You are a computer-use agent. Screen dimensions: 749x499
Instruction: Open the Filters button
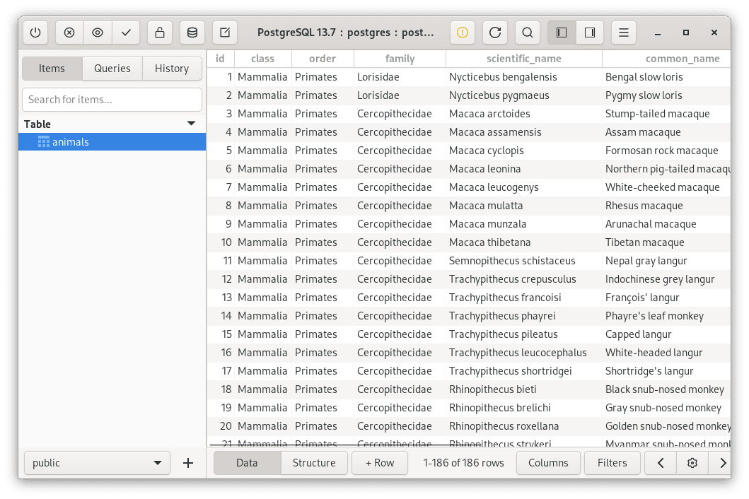pyautogui.click(x=612, y=463)
